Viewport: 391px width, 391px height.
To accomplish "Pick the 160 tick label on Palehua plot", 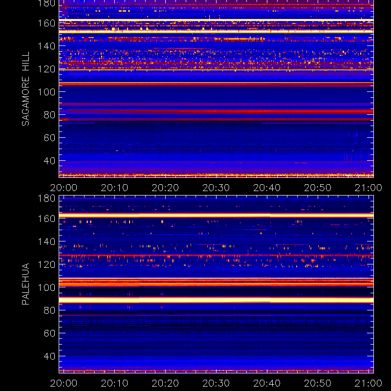I will [46, 218].
